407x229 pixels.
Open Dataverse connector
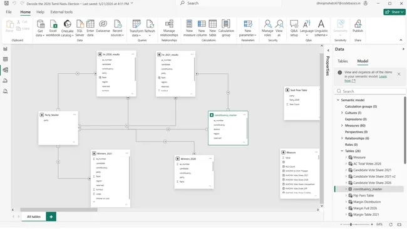pos(103,26)
